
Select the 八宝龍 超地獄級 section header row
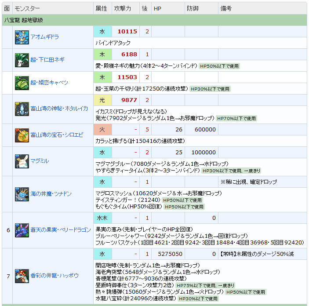pos(154,20)
